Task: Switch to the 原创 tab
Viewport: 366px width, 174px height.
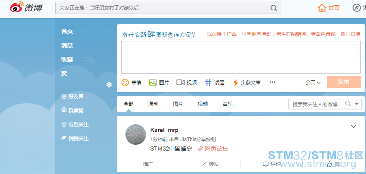Action: tap(153, 104)
